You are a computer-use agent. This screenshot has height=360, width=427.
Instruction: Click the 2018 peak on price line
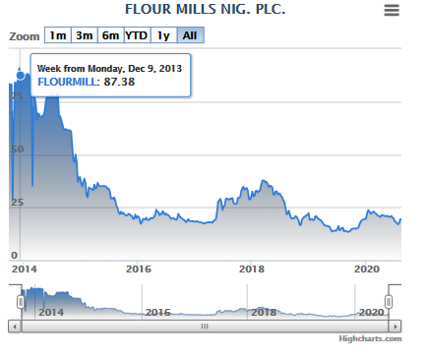point(264,181)
